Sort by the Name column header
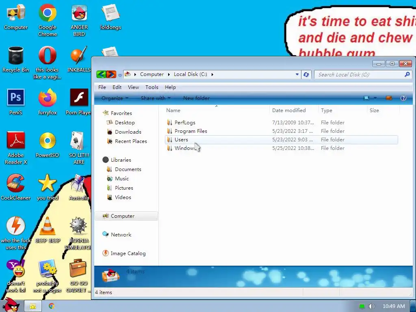 pos(216,110)
